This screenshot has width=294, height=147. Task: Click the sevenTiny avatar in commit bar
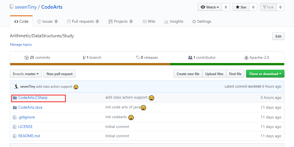[x=16, y=87]
